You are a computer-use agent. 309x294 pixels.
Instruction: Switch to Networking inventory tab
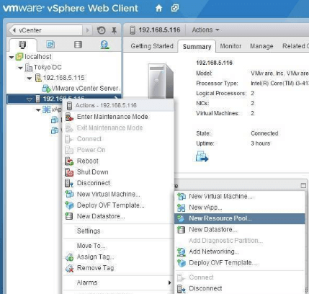pos(104,45)
